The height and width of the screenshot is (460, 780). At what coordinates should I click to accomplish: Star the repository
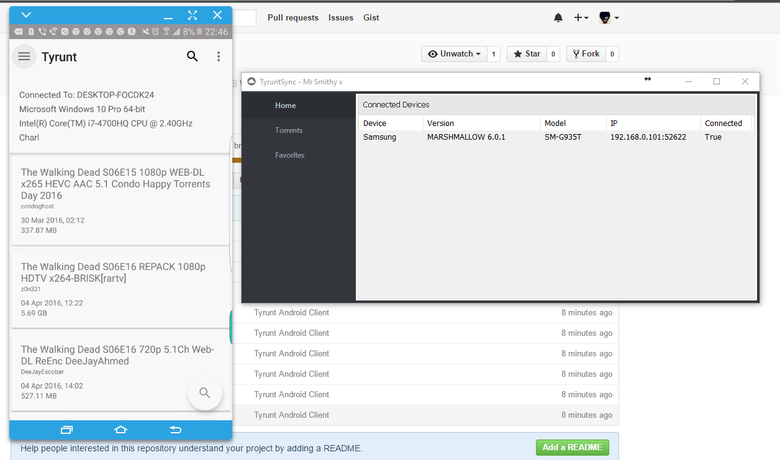(x=527, y=54)
